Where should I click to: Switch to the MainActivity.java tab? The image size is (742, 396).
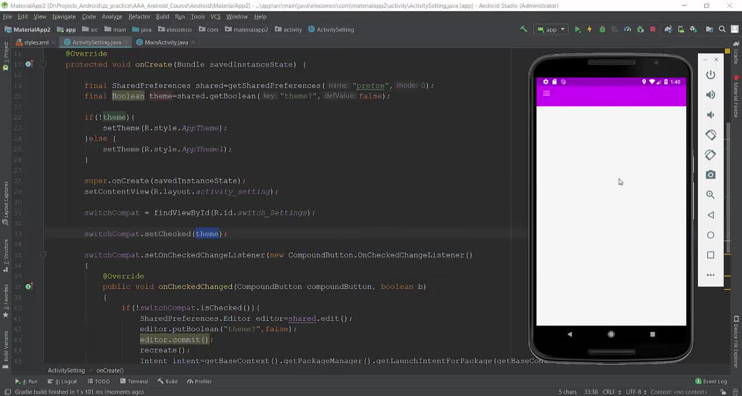tap(166, 42)
